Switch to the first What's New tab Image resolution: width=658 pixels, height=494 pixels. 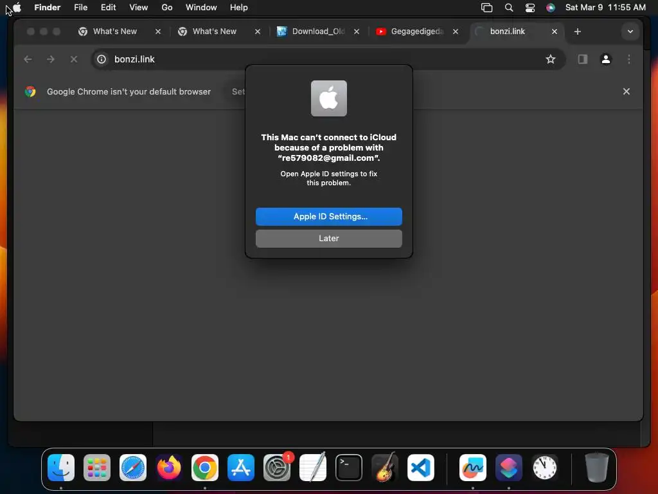point(114,32)
